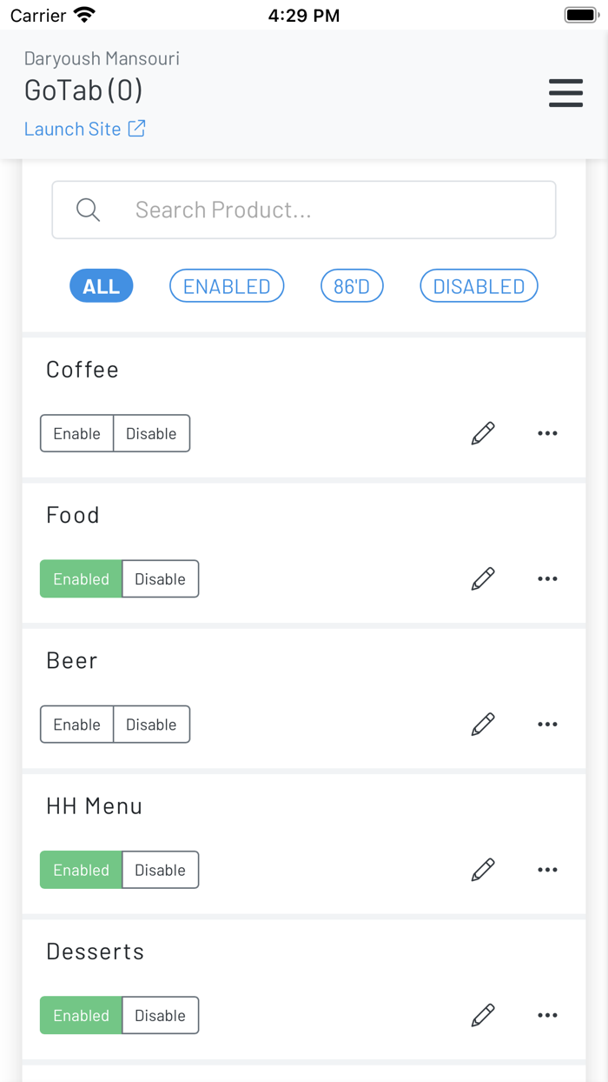Open the more options ellipsis for Coffee
The image size is (608, 1082).
point(547,433)
